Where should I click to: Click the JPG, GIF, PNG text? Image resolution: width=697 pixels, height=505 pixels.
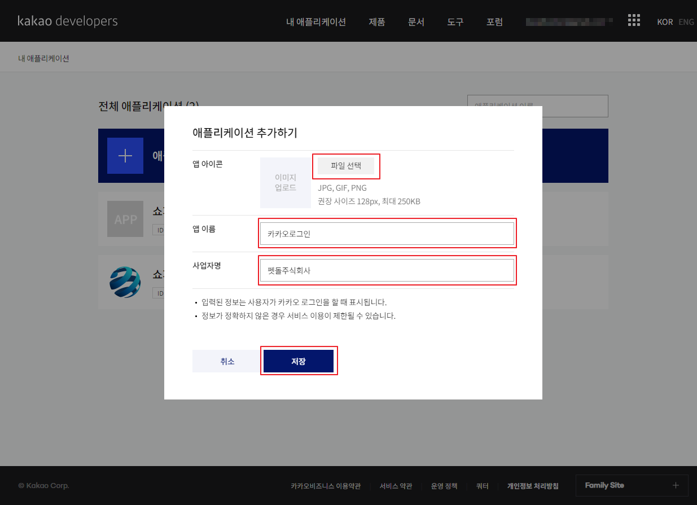[x=342, y=188]
